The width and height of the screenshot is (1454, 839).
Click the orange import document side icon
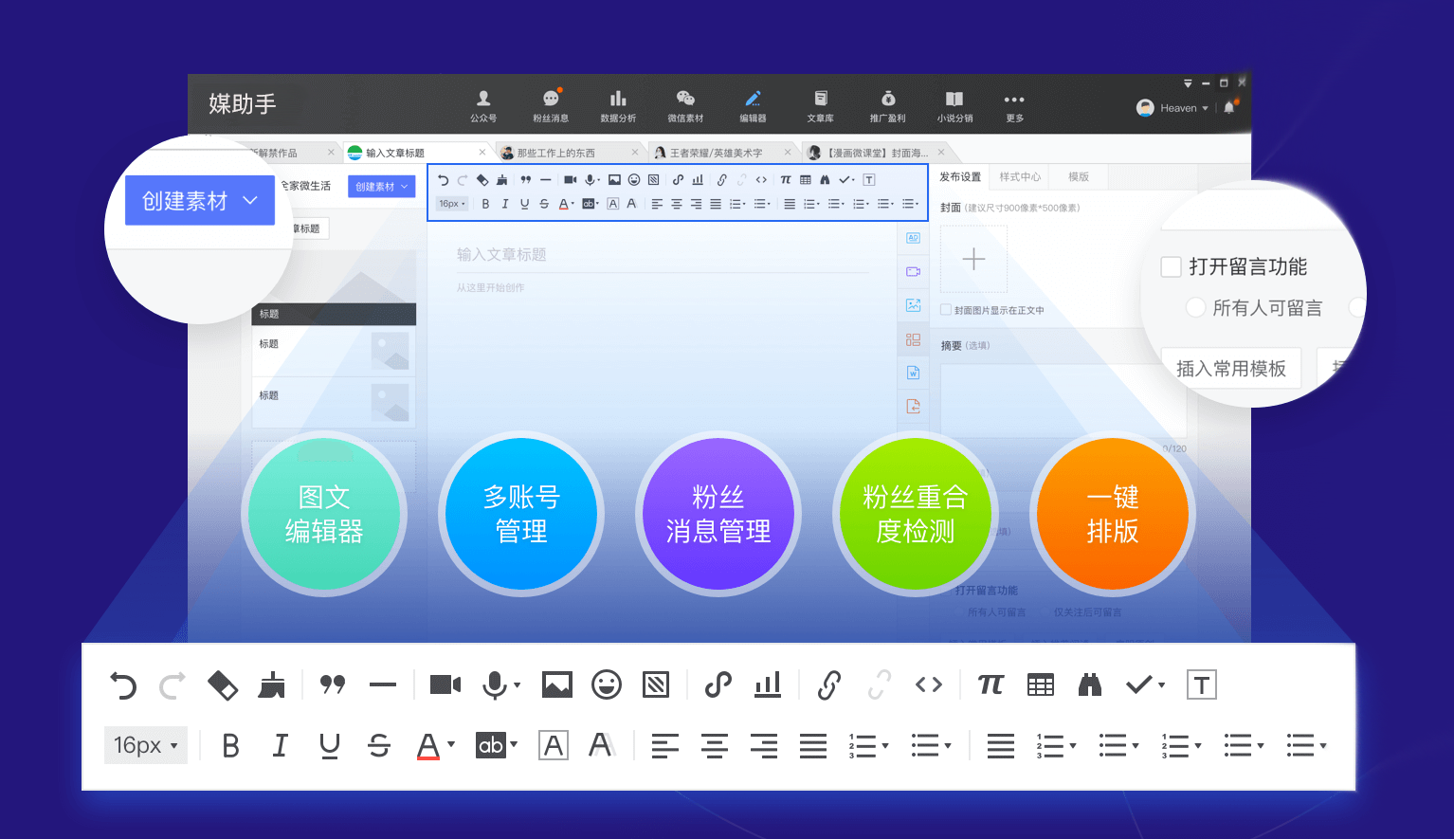pyautogui.click(x=914, y=407)
